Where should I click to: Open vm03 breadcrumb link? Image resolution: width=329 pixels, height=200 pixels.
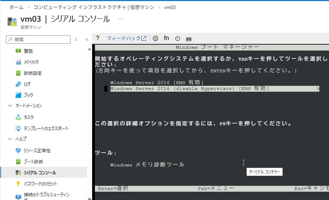click(x=170, y=7)
